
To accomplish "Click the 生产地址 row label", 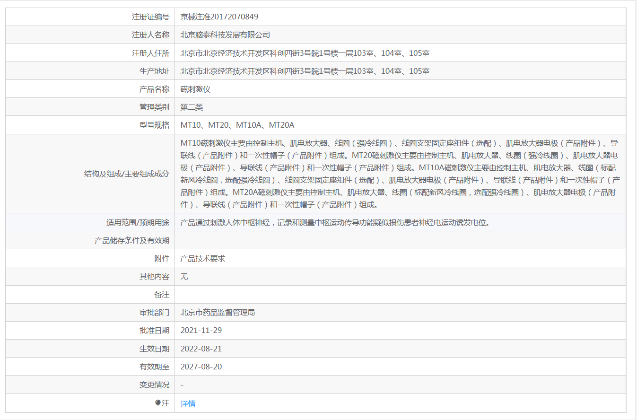I will (x=154, y=71).
